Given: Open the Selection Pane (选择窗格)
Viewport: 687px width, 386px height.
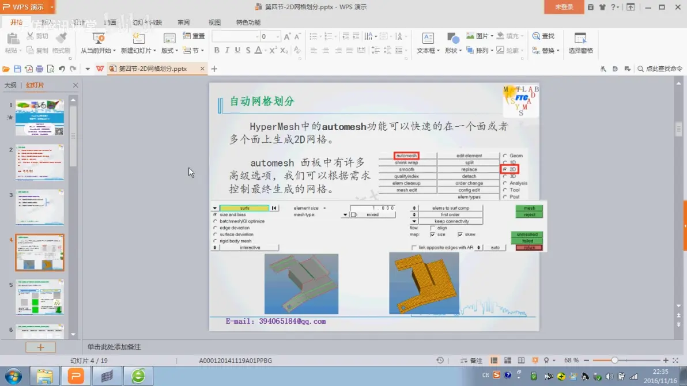Looking at the screenshot, I should (580, 43).
